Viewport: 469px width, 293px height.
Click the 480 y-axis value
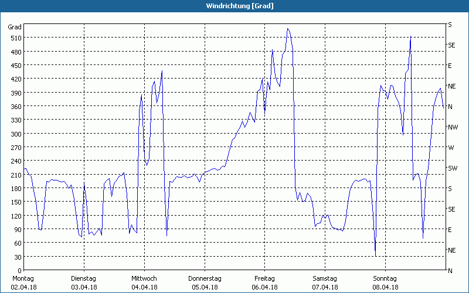tap(16, 52)
